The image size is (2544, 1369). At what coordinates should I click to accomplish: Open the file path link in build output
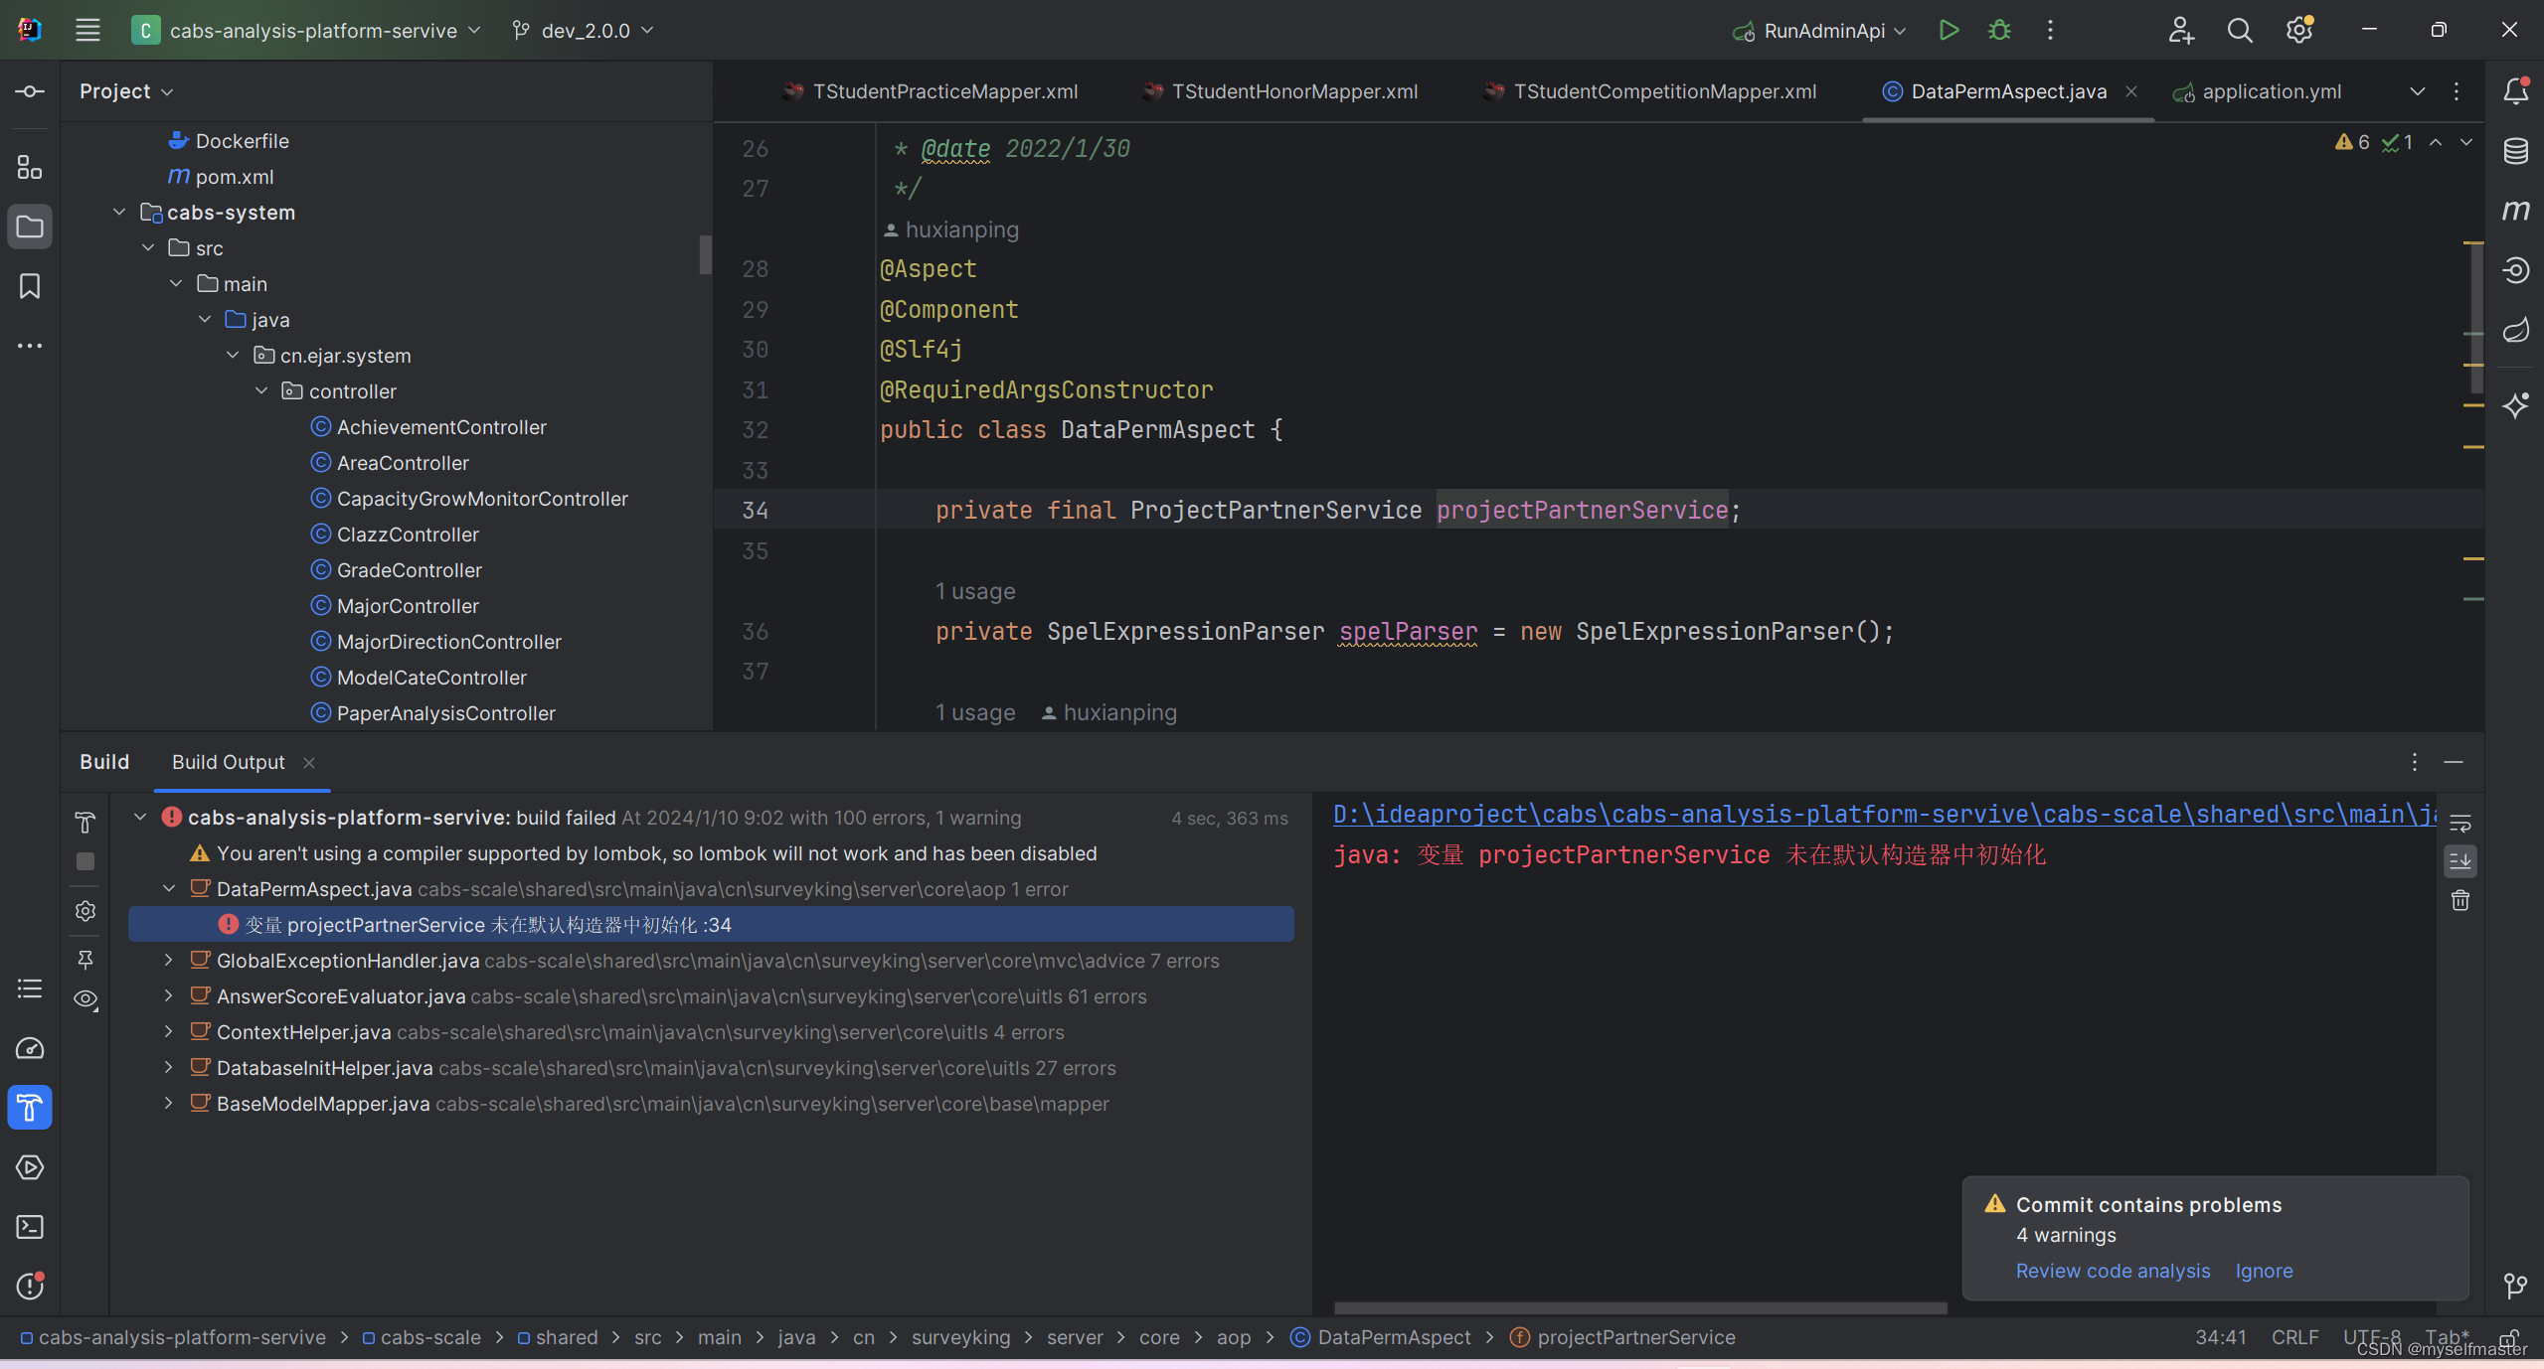1884,815
